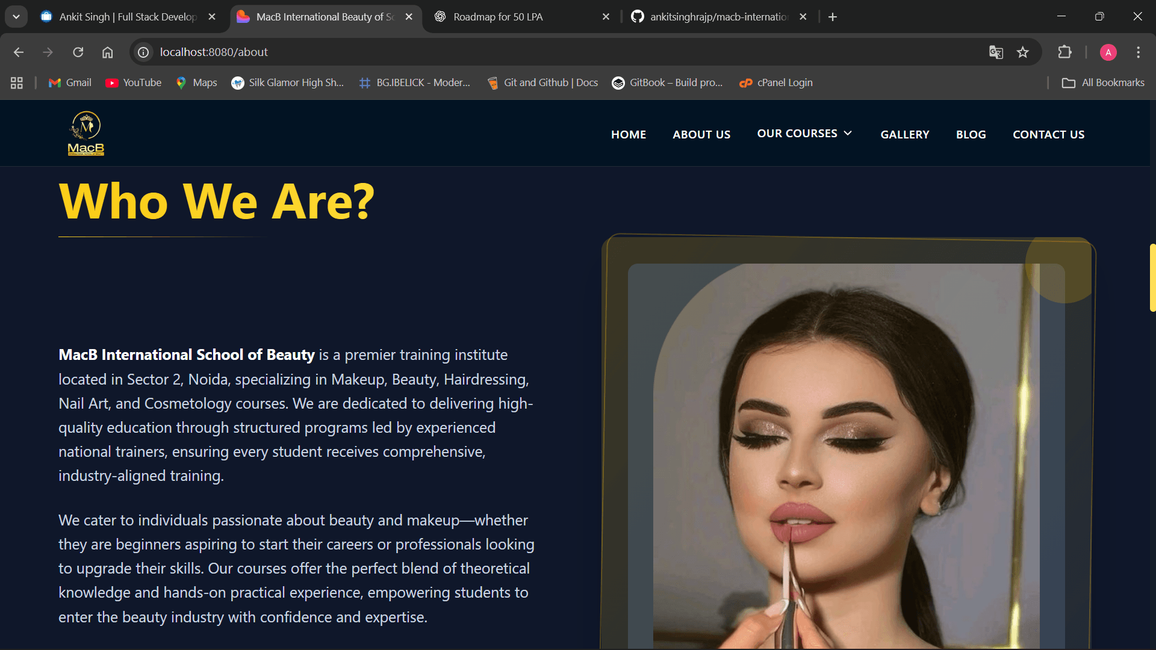Bookmark this page with star icon
The height and width of the screenshot is (650, 1156).
pyautogui.click(x=1022, y=52)
